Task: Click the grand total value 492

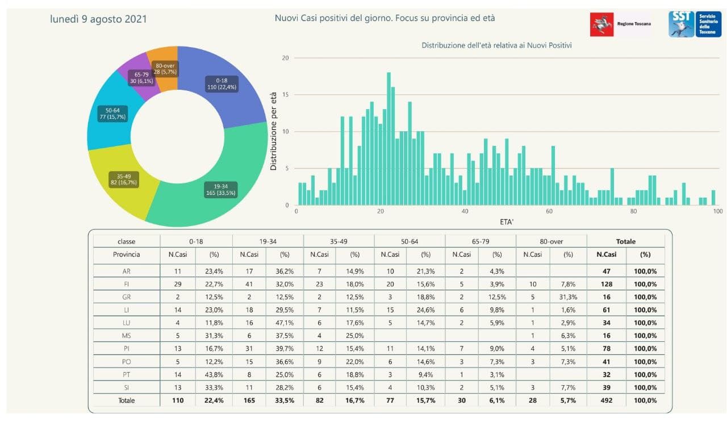Action: [606, 400]
